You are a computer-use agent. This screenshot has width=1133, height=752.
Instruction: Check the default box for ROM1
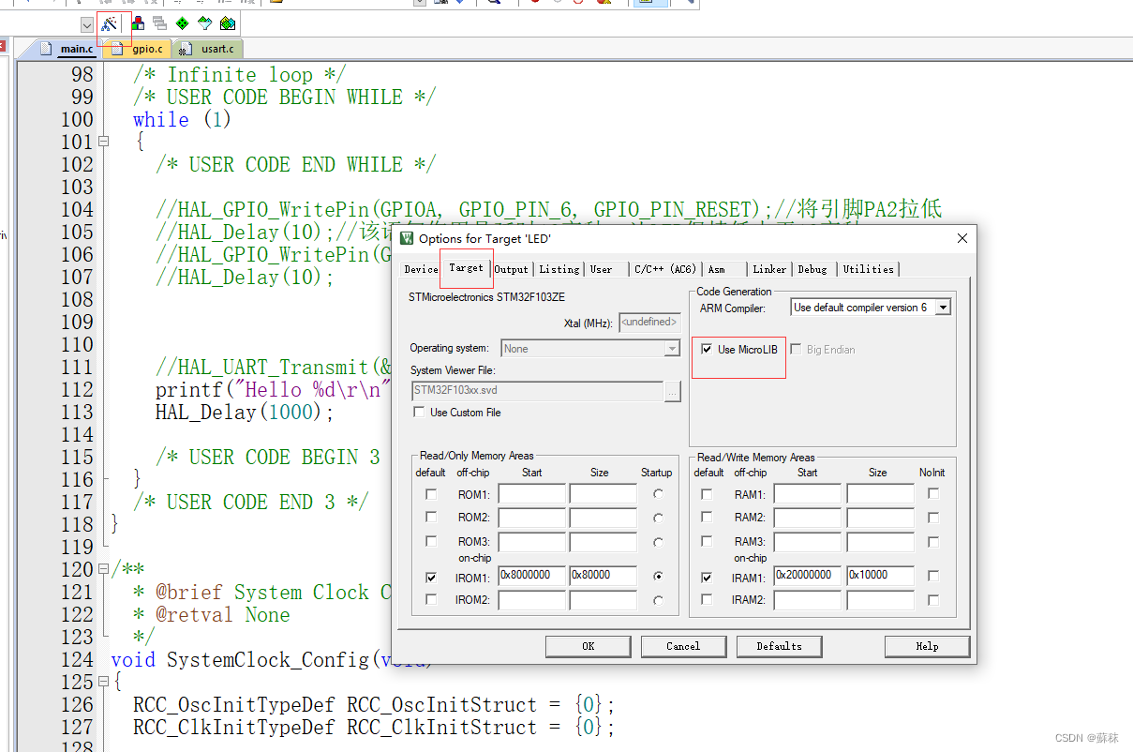coord(431,494)
